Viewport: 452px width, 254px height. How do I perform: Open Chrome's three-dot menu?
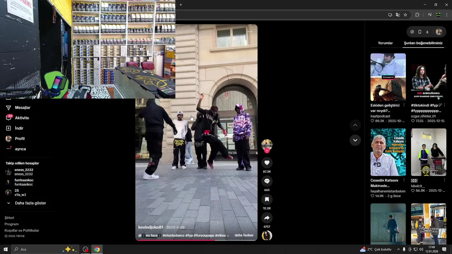[447, 15]
